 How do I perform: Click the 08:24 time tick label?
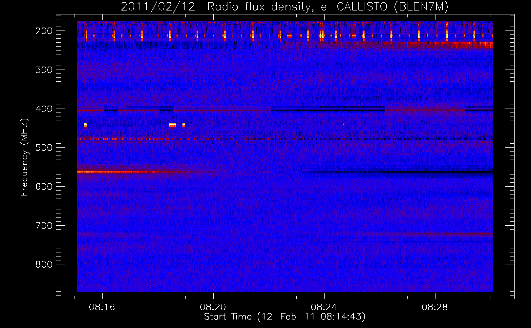click(324, 307)
